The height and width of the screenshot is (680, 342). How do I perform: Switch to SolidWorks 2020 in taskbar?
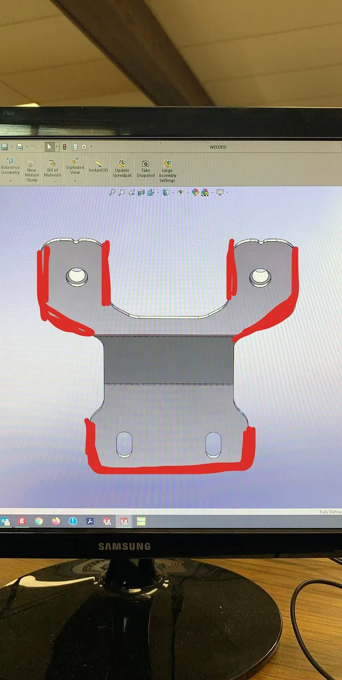pos(124,521)
